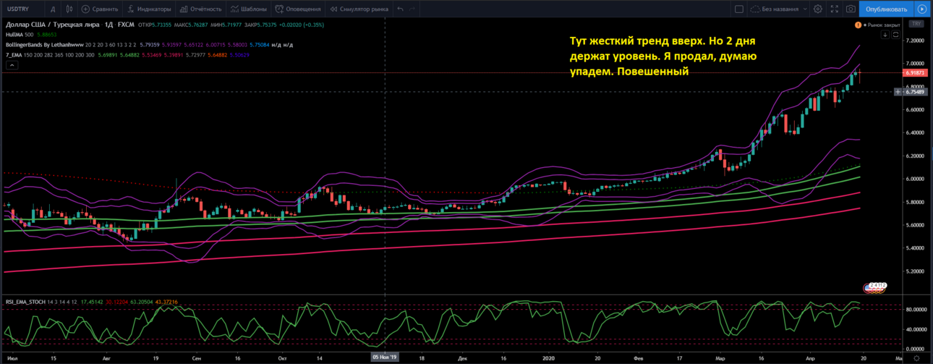Image resolution: width=933 pixels, height=364 pixels.
Task: Click the Рынок закрыт status label
Action: point(882,25)
